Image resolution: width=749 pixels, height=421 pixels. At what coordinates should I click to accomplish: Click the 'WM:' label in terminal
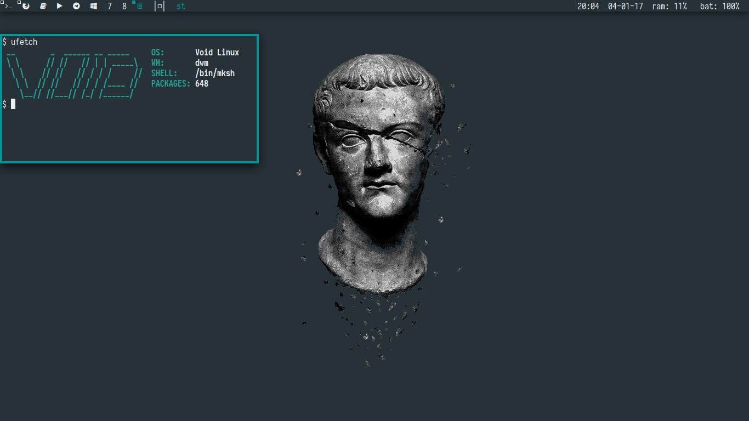[x=158, y=63]
